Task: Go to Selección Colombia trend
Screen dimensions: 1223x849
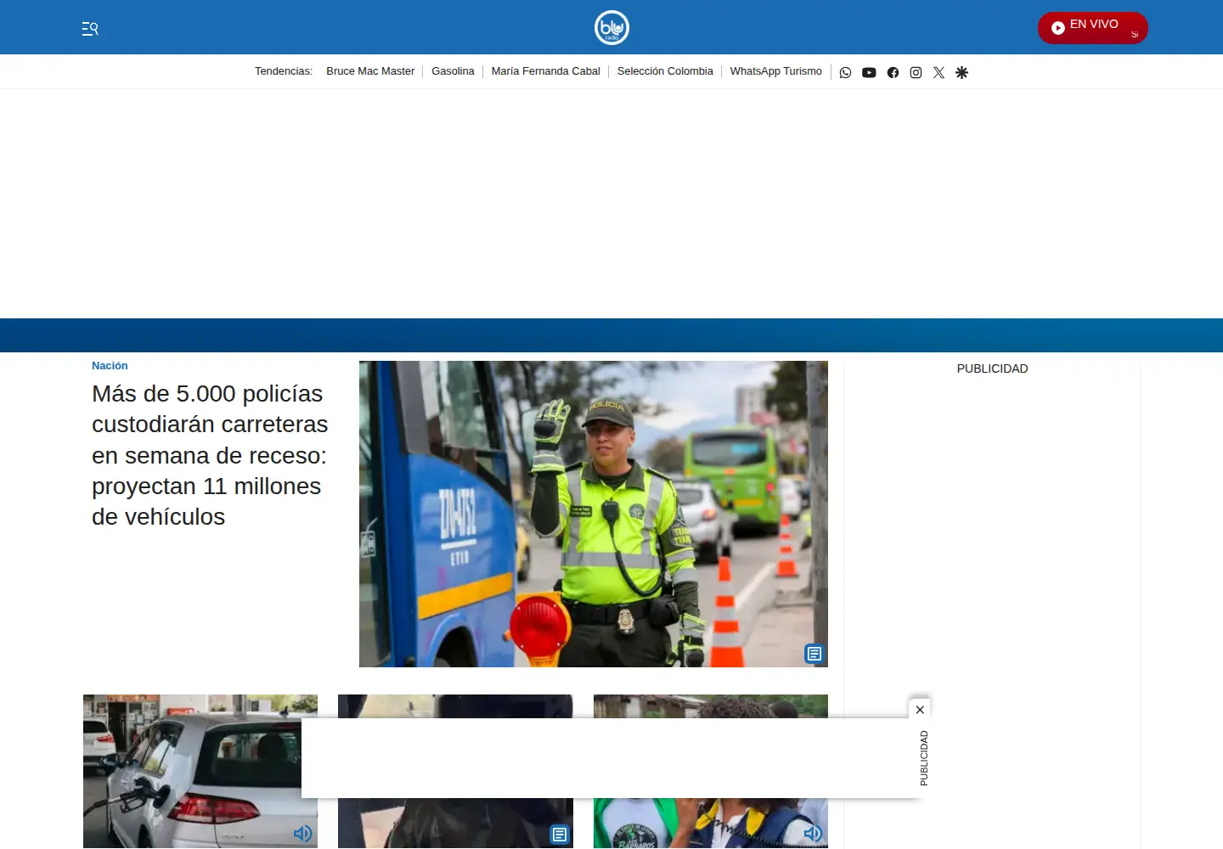Action: click(665, 71)
